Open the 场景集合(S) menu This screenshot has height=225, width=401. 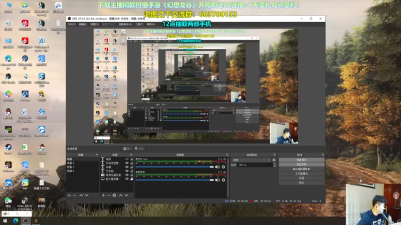125,24
